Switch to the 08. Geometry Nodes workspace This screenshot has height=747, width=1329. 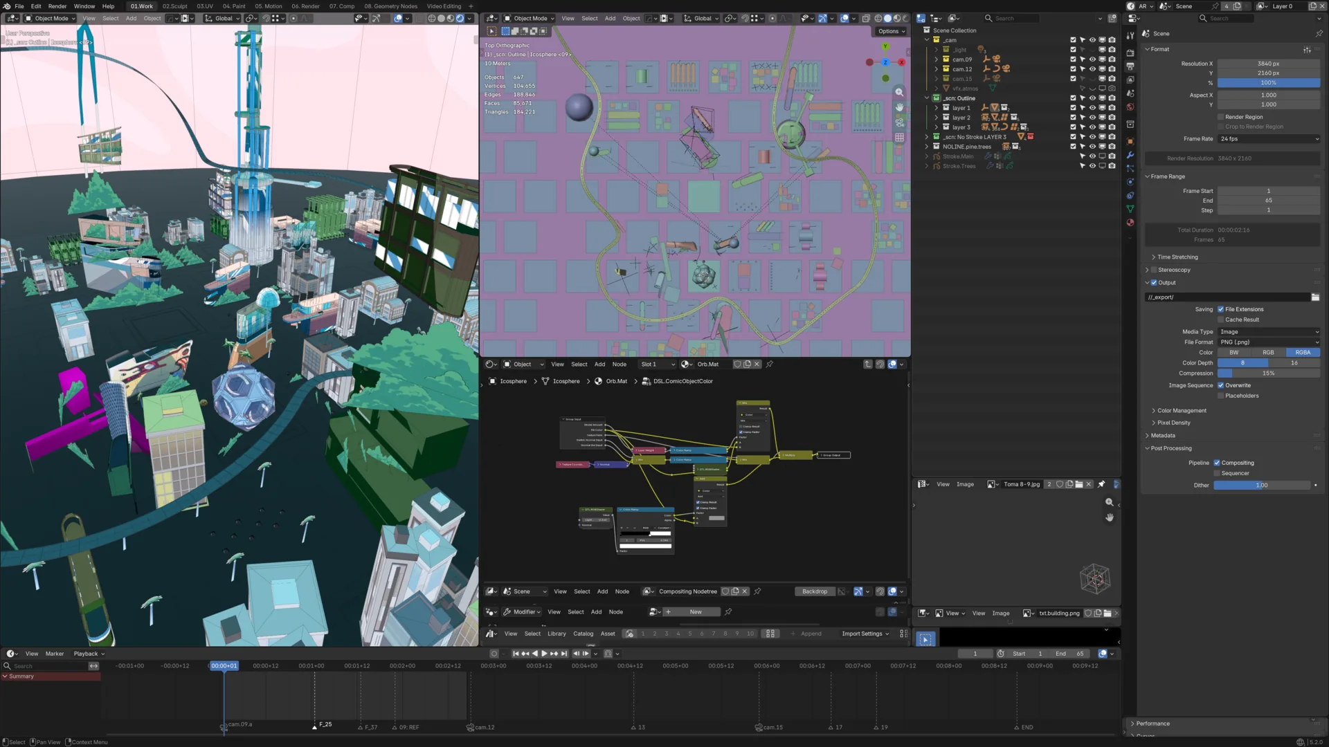pyautogui.click(x=390, y=6)
